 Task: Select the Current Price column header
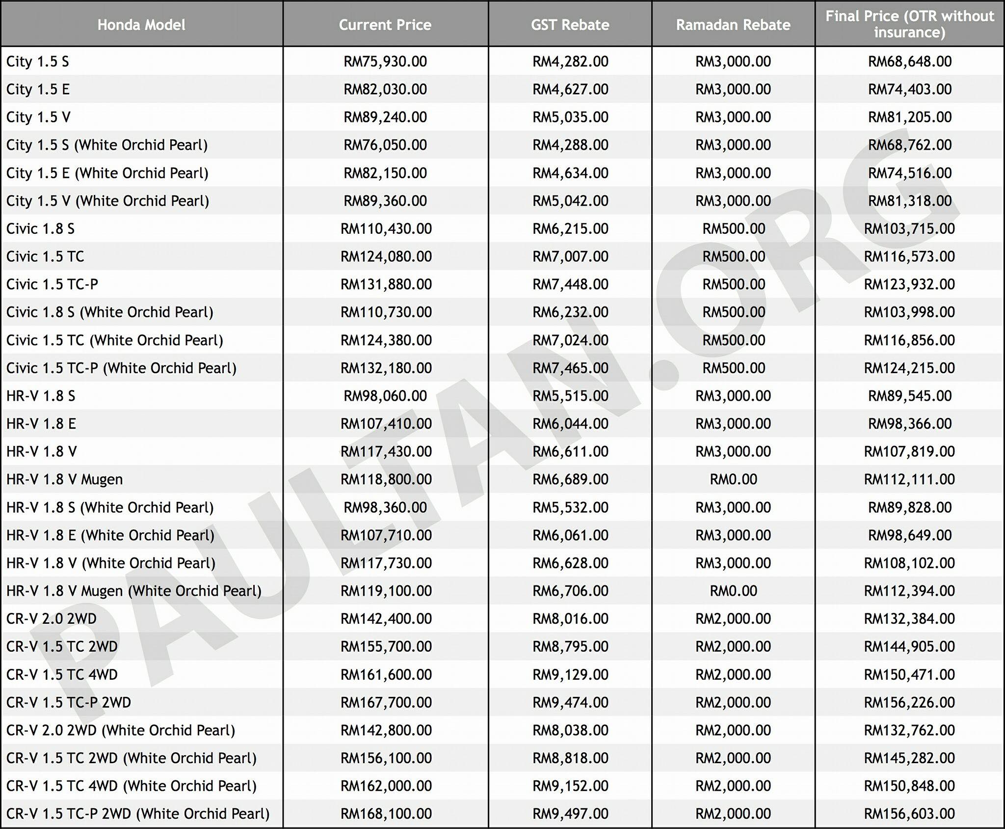tap(385, 25)
